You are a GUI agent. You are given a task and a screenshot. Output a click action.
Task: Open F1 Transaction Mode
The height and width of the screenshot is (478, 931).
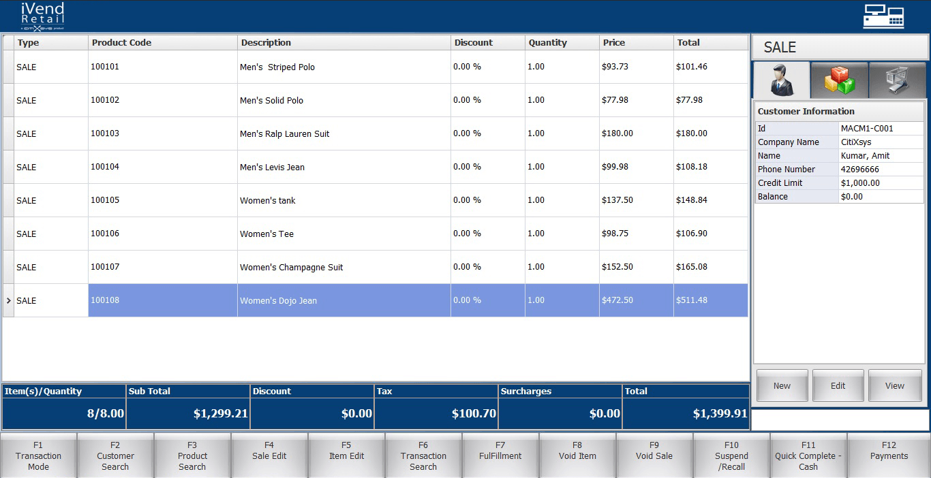[x=38, y=456]
